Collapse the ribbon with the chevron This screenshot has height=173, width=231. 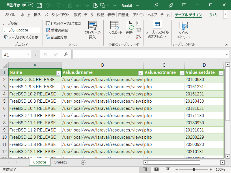pyautogui.click(x=227, y=45)
